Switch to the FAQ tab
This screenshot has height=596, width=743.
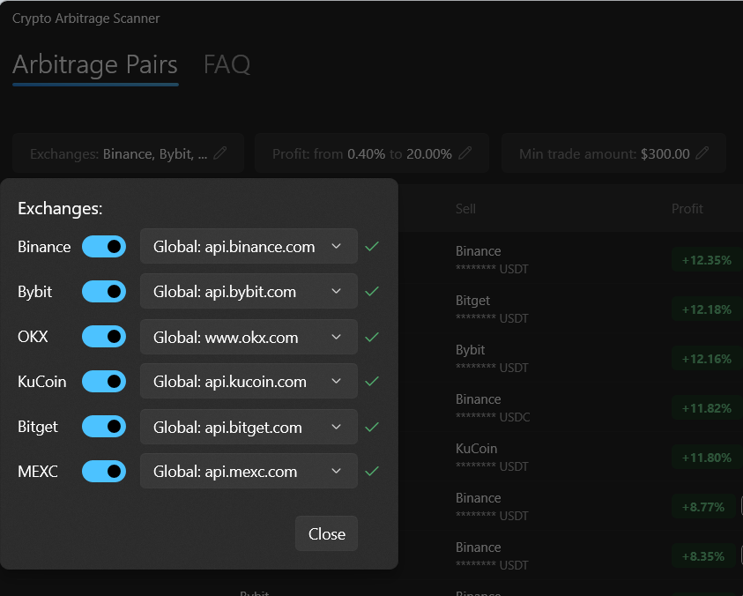[227, 64]
